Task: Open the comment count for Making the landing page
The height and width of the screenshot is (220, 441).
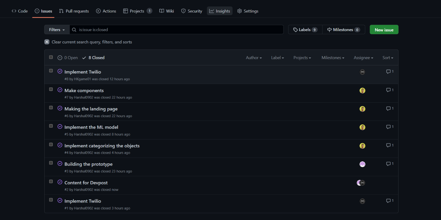Action: click(x=390, y=108)
